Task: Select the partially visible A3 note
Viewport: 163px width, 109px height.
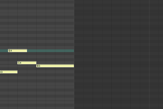Action: 9,72
